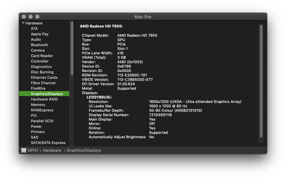The image size is (286, 179).
Task: Click Graphics/Displays in the bottom path bar
Action: coord(84,150)
